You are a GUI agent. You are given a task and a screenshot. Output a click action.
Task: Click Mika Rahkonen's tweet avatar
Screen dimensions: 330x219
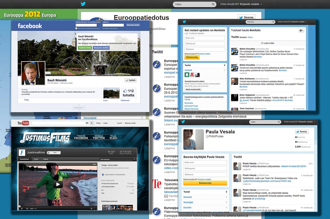(x=235, y=81)
